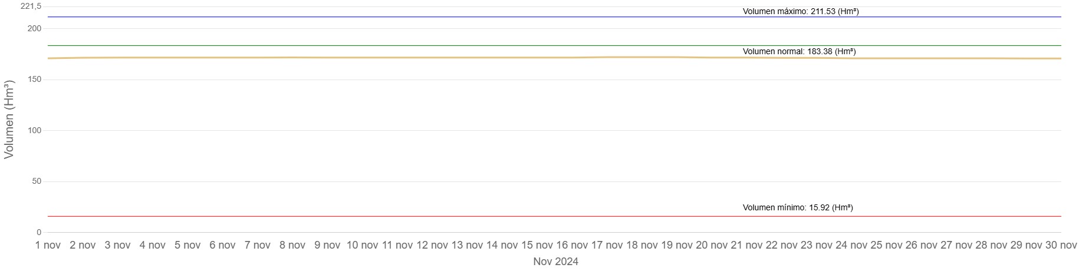Viewport: 1079px width, 271px height.
Task: Click the 'Volumen (Hm³)' y-axis title
Action: pyautogui.click(x=9, y=120)
